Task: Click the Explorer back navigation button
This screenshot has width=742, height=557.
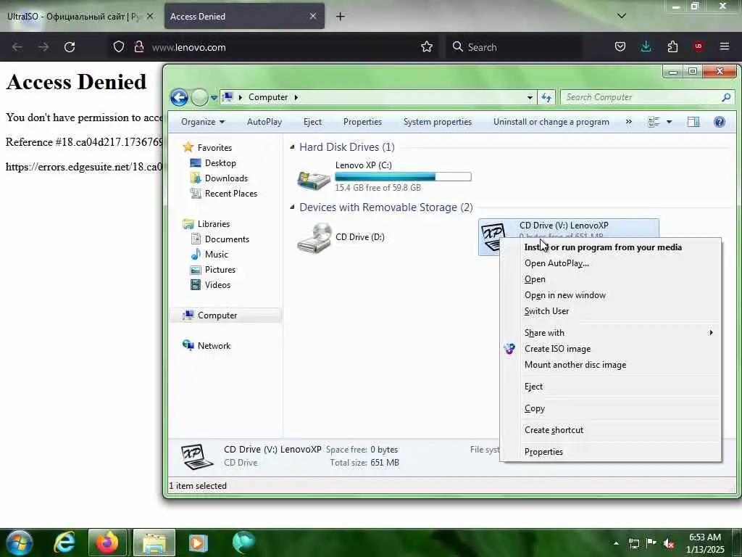Action: pos(180,98)
